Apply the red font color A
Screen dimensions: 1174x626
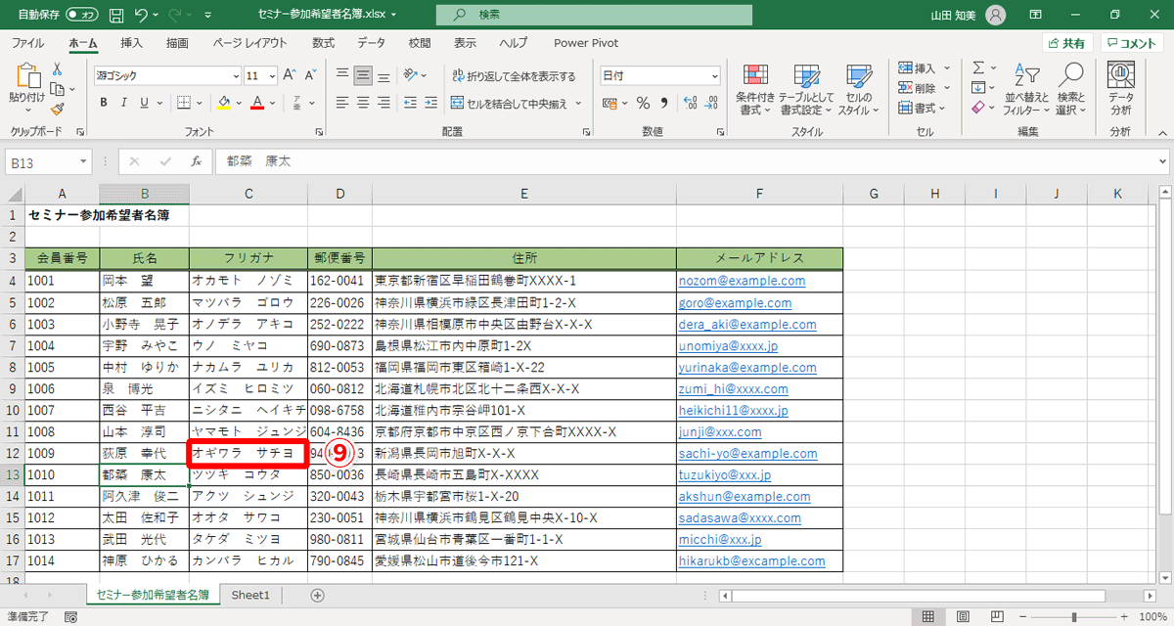[257, 103]
